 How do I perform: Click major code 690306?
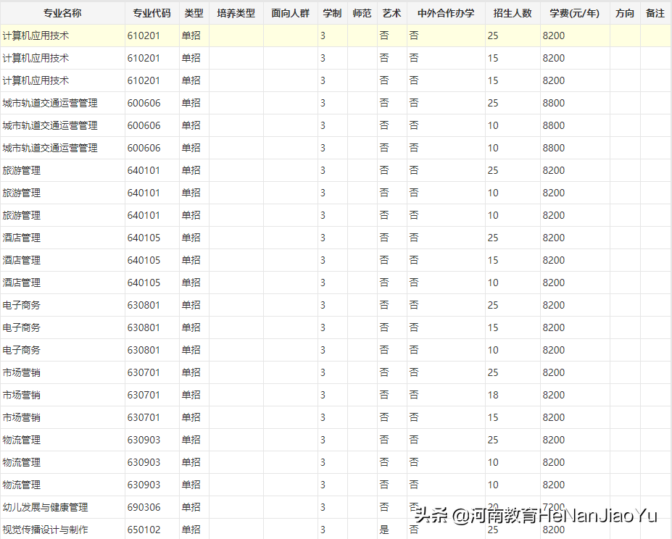[x=144, y=507]
